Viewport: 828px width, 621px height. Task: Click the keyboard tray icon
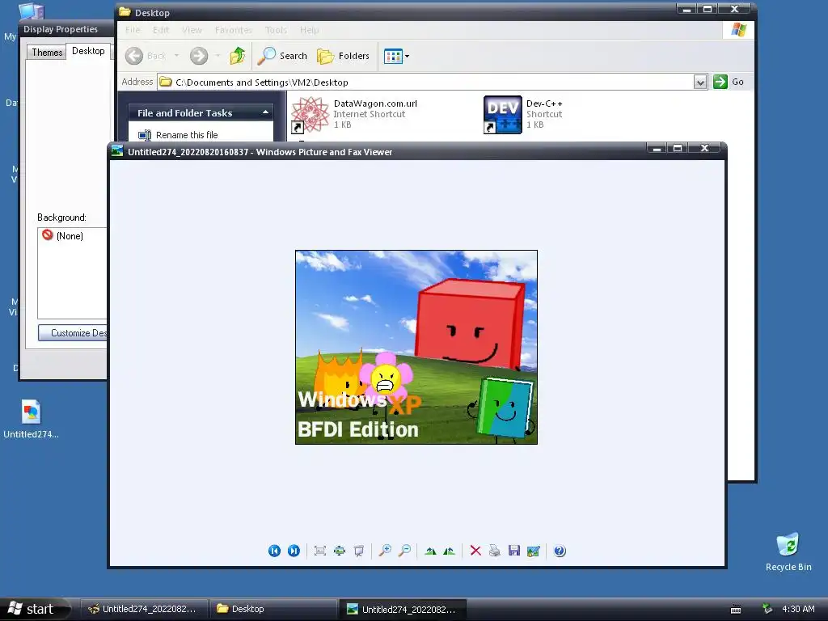pyautogui.click(x=736, y=610)
